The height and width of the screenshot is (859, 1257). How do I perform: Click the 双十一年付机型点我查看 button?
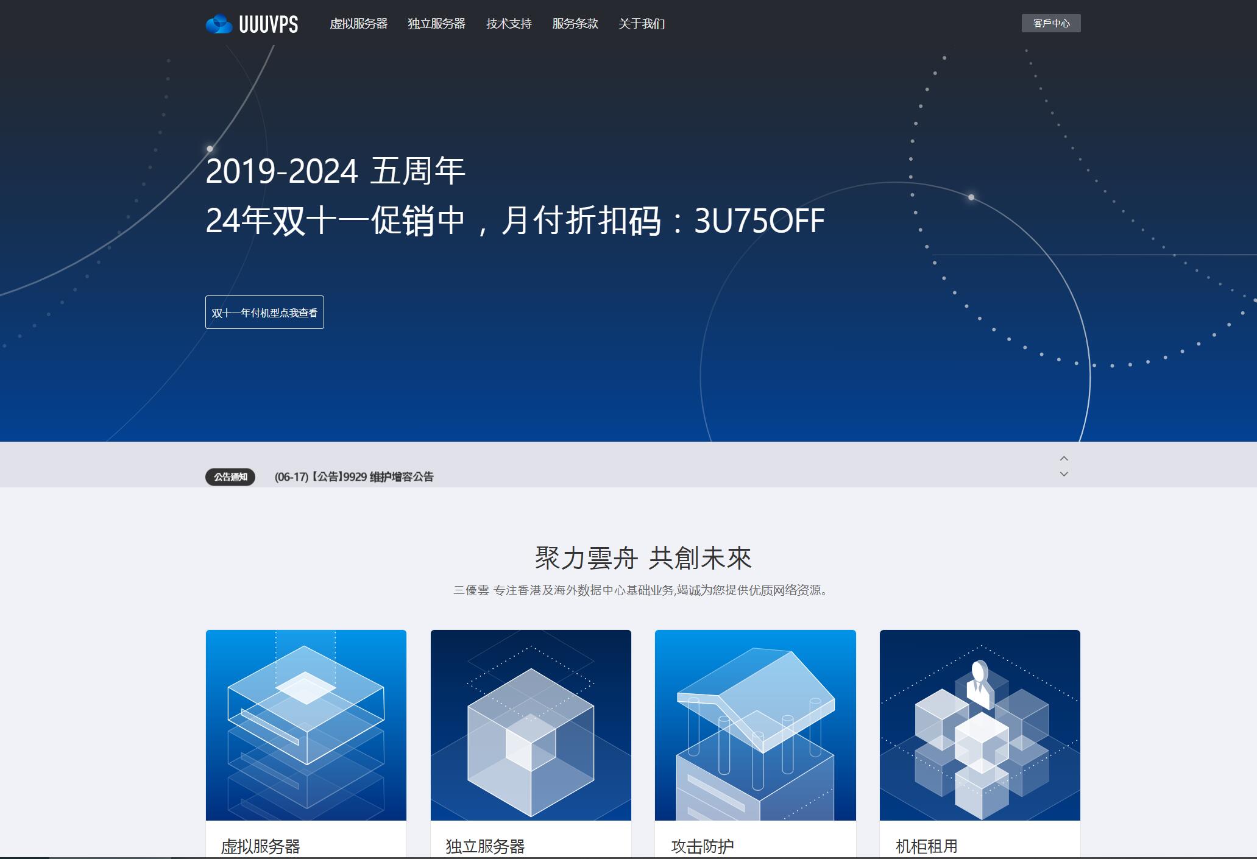[264, 312]
